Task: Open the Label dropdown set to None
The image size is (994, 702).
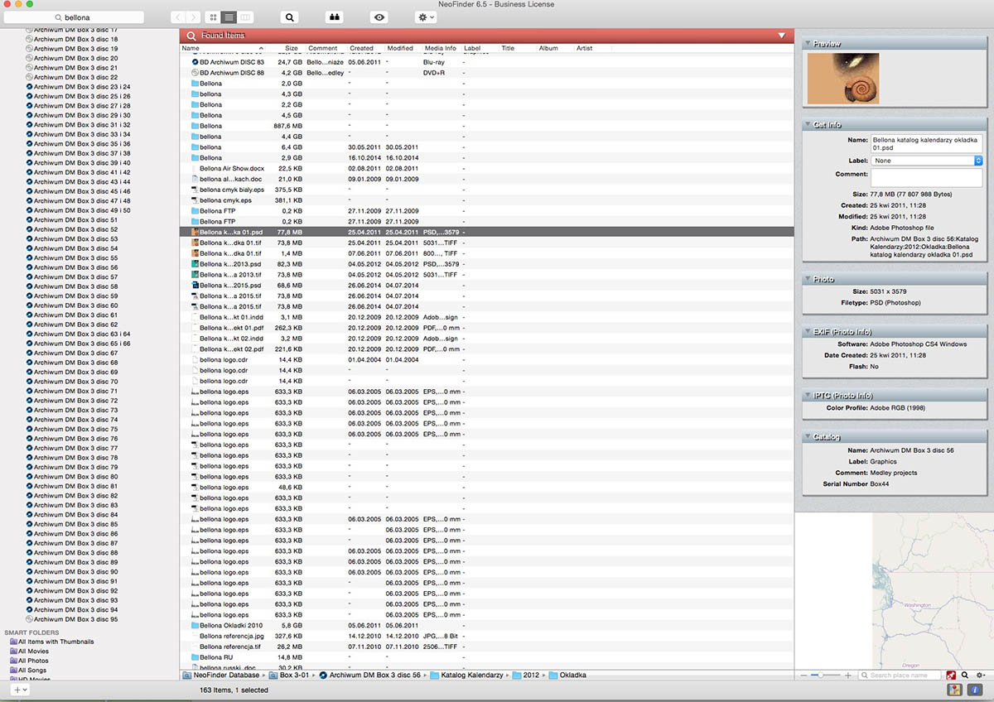Action: tap(926, 161)
